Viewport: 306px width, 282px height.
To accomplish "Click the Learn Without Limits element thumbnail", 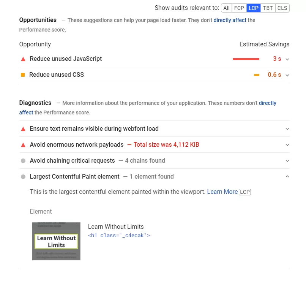I will [56, 241].
